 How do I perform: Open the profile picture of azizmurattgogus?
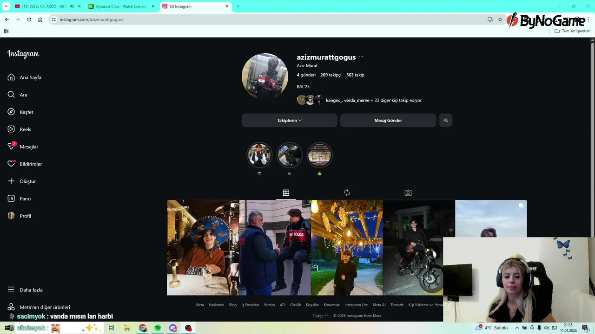(265, 76)
